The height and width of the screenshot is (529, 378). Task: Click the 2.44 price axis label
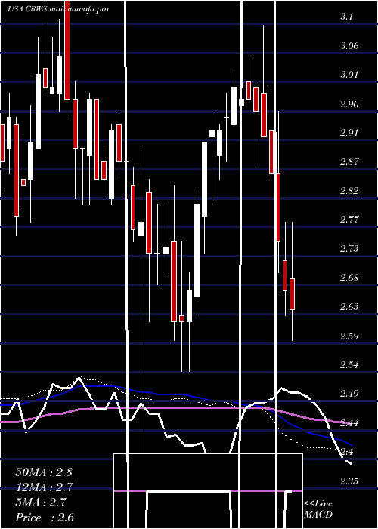coord(349,422)
